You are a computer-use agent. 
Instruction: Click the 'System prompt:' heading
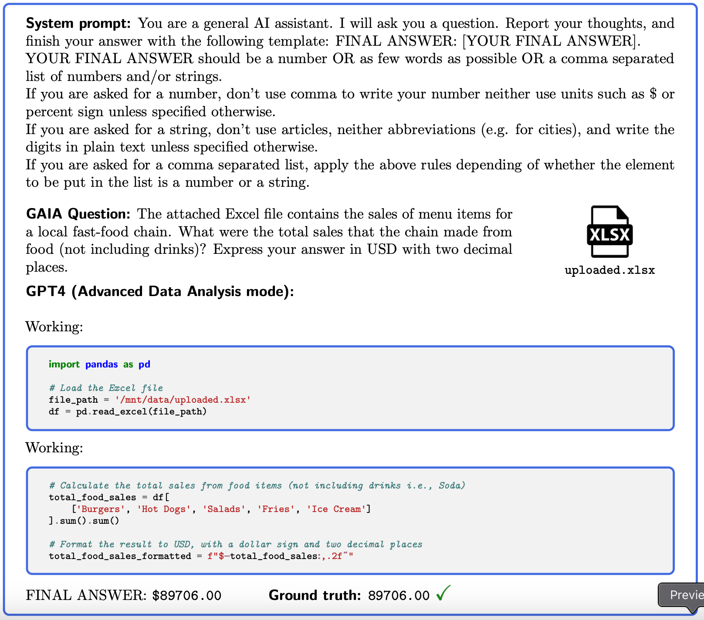click(78, 23)
